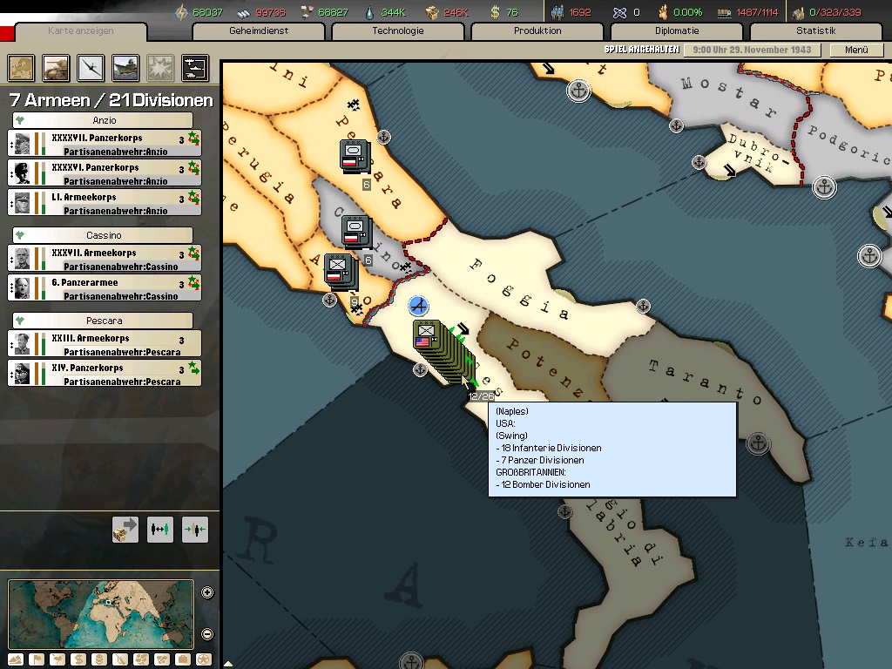Switch to the briefcase map mode
Image resolution: width=892 pixels, height=669 pixels.
click(x=183, y=659)
